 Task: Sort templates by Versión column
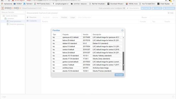pyautogui.click(x=86, y=34)
